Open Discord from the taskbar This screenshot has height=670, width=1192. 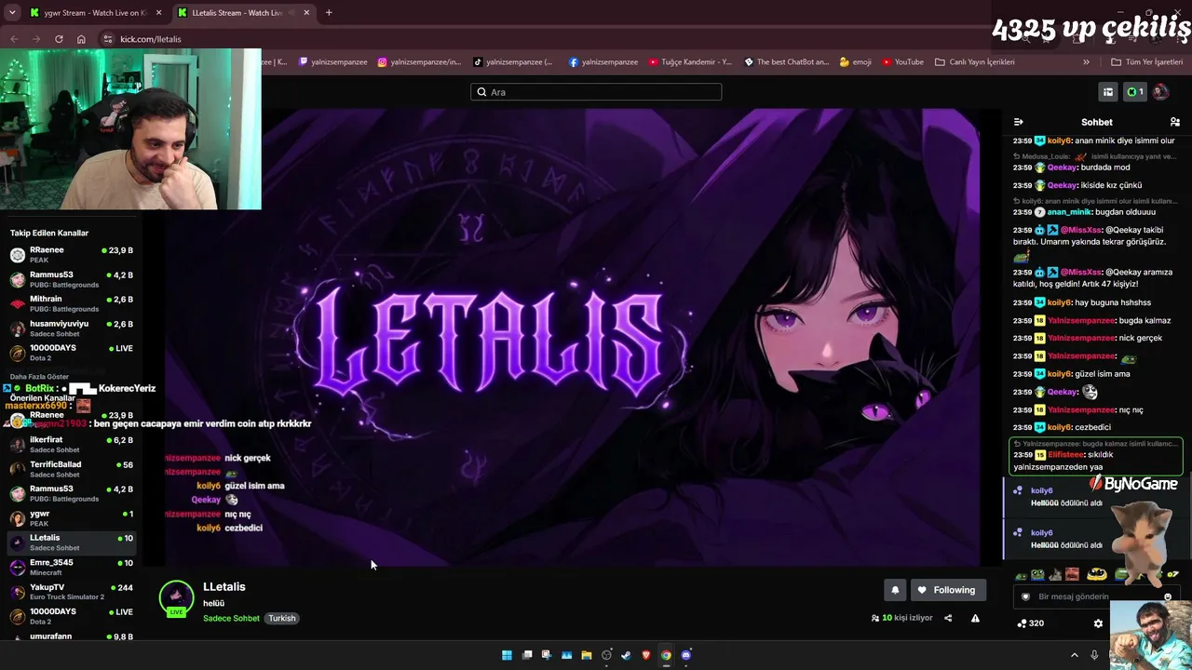(686, 655)
